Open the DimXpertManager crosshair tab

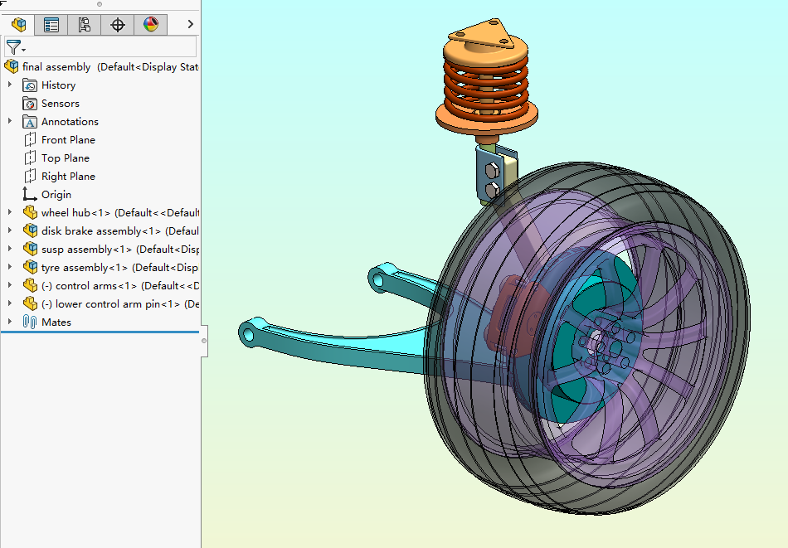(x=118, y=24)
